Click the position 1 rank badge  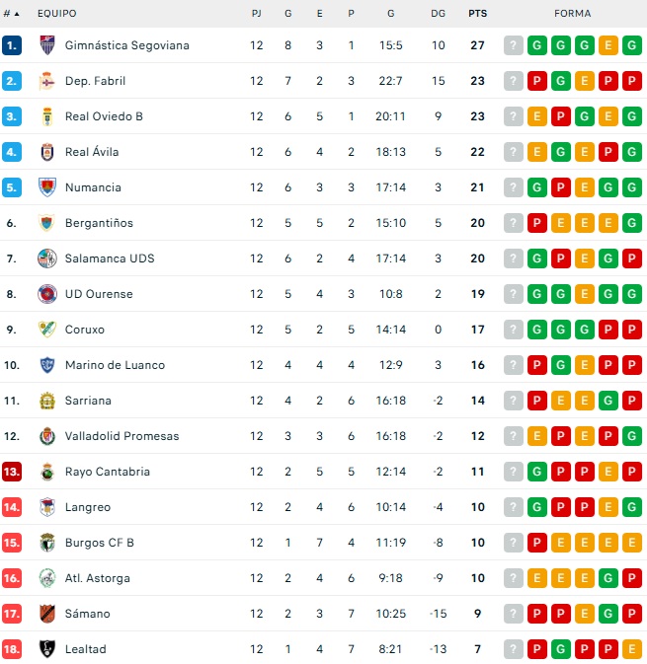click(x=12, y=45)
